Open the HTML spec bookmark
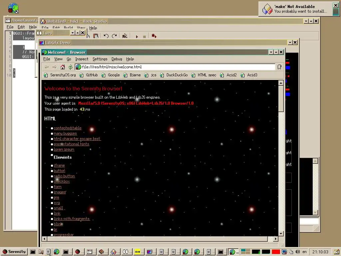The height and width of the screenshot is (256, 341). [204, 75]
